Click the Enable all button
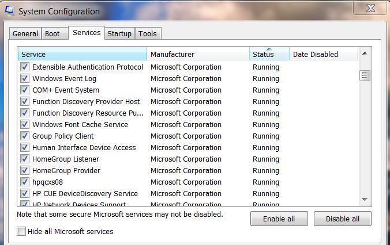390x245 pixels. [279, 219]
